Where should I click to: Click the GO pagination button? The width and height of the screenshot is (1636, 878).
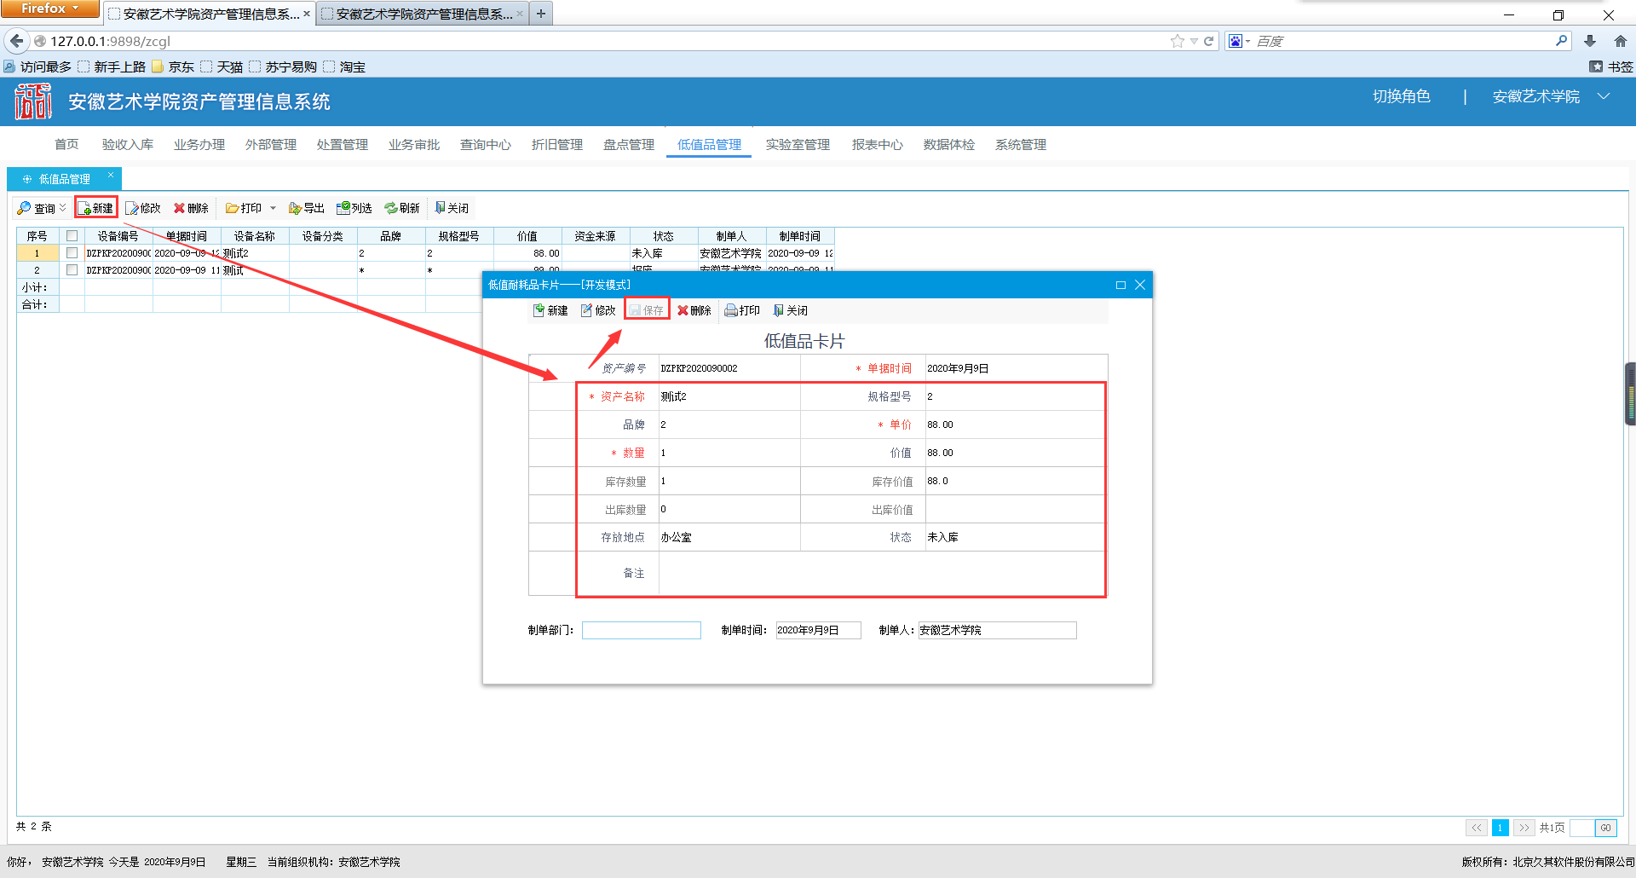point(1605,828)
